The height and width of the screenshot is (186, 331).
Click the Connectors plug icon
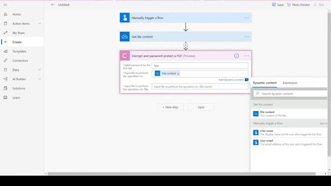coord(6,60)
